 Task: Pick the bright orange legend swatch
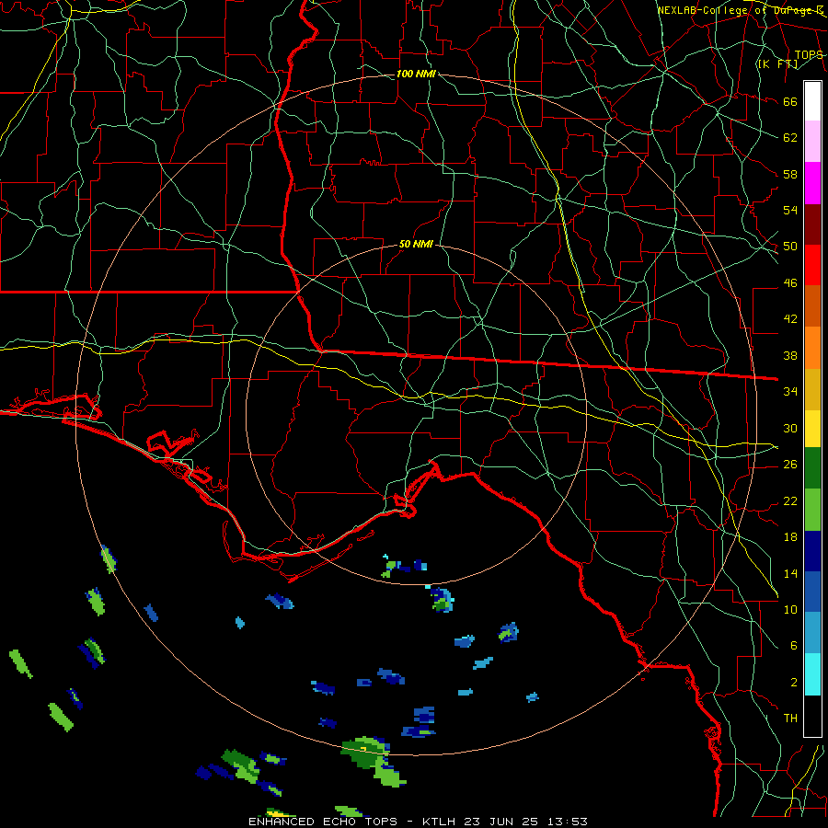click(812, 348)
